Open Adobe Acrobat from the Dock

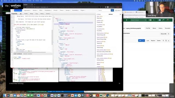point(98,96)
